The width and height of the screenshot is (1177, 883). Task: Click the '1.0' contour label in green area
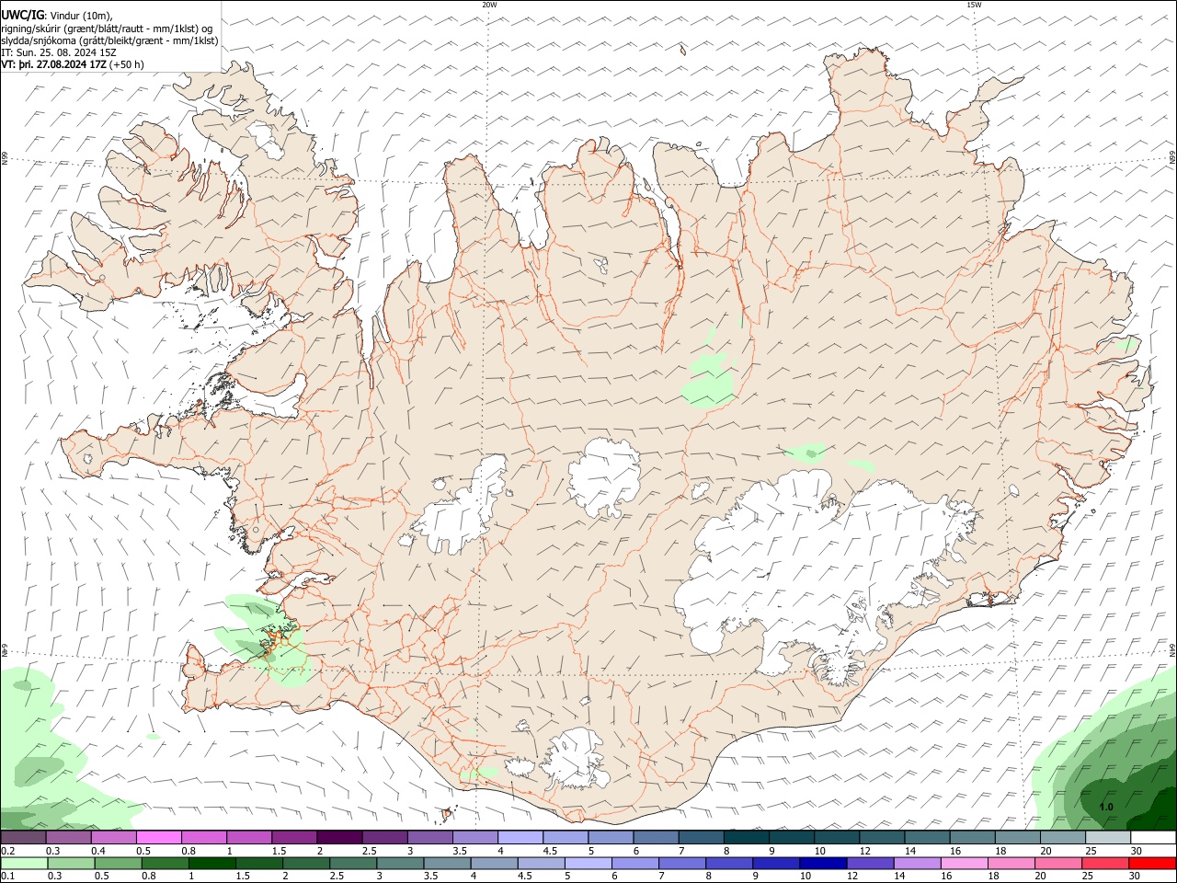[x=1106, y=807]
